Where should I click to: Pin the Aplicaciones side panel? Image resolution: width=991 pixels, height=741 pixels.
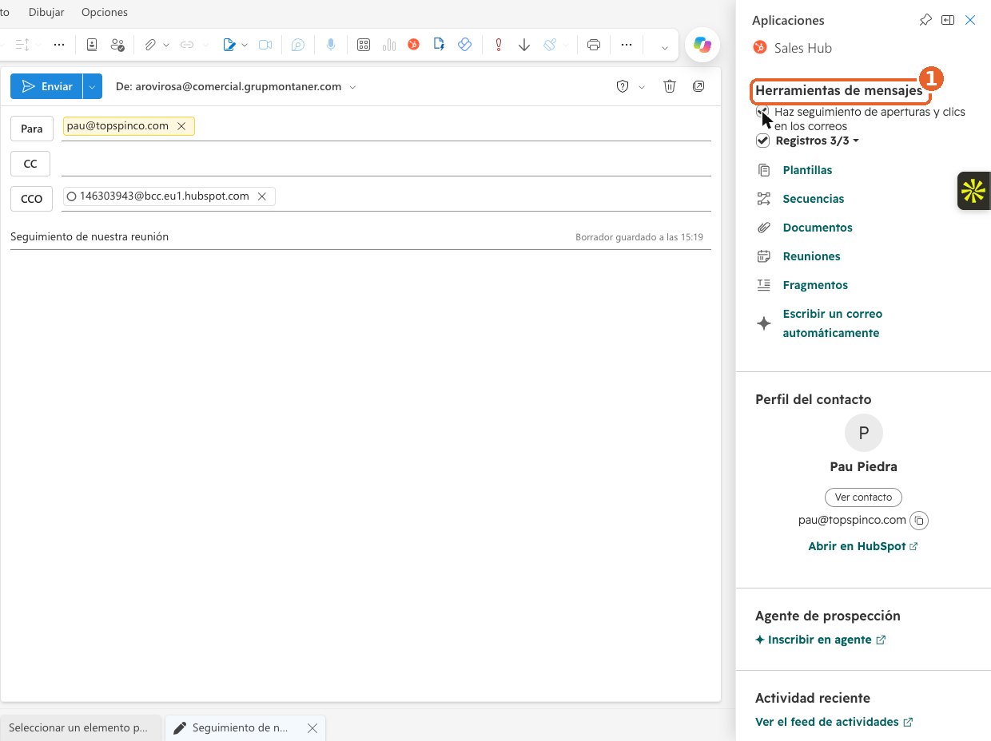pos(925,21)
